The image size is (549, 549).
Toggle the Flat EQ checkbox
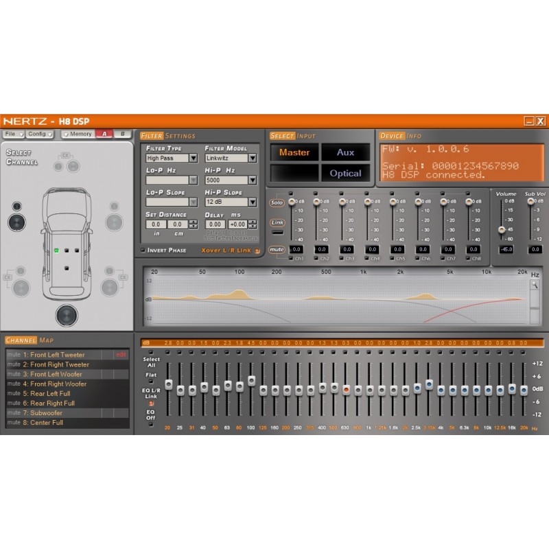tap(151, 382)
